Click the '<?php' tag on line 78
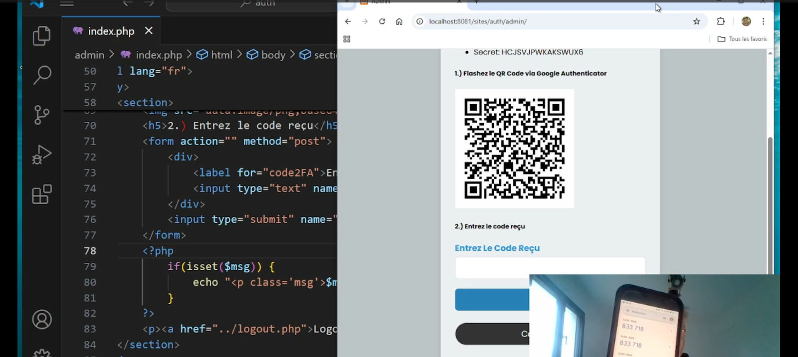798x357 pixels. click(x=158, y=251)
